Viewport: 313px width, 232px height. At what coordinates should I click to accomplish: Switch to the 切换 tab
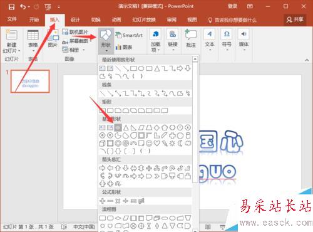click(x=96, y=20)
